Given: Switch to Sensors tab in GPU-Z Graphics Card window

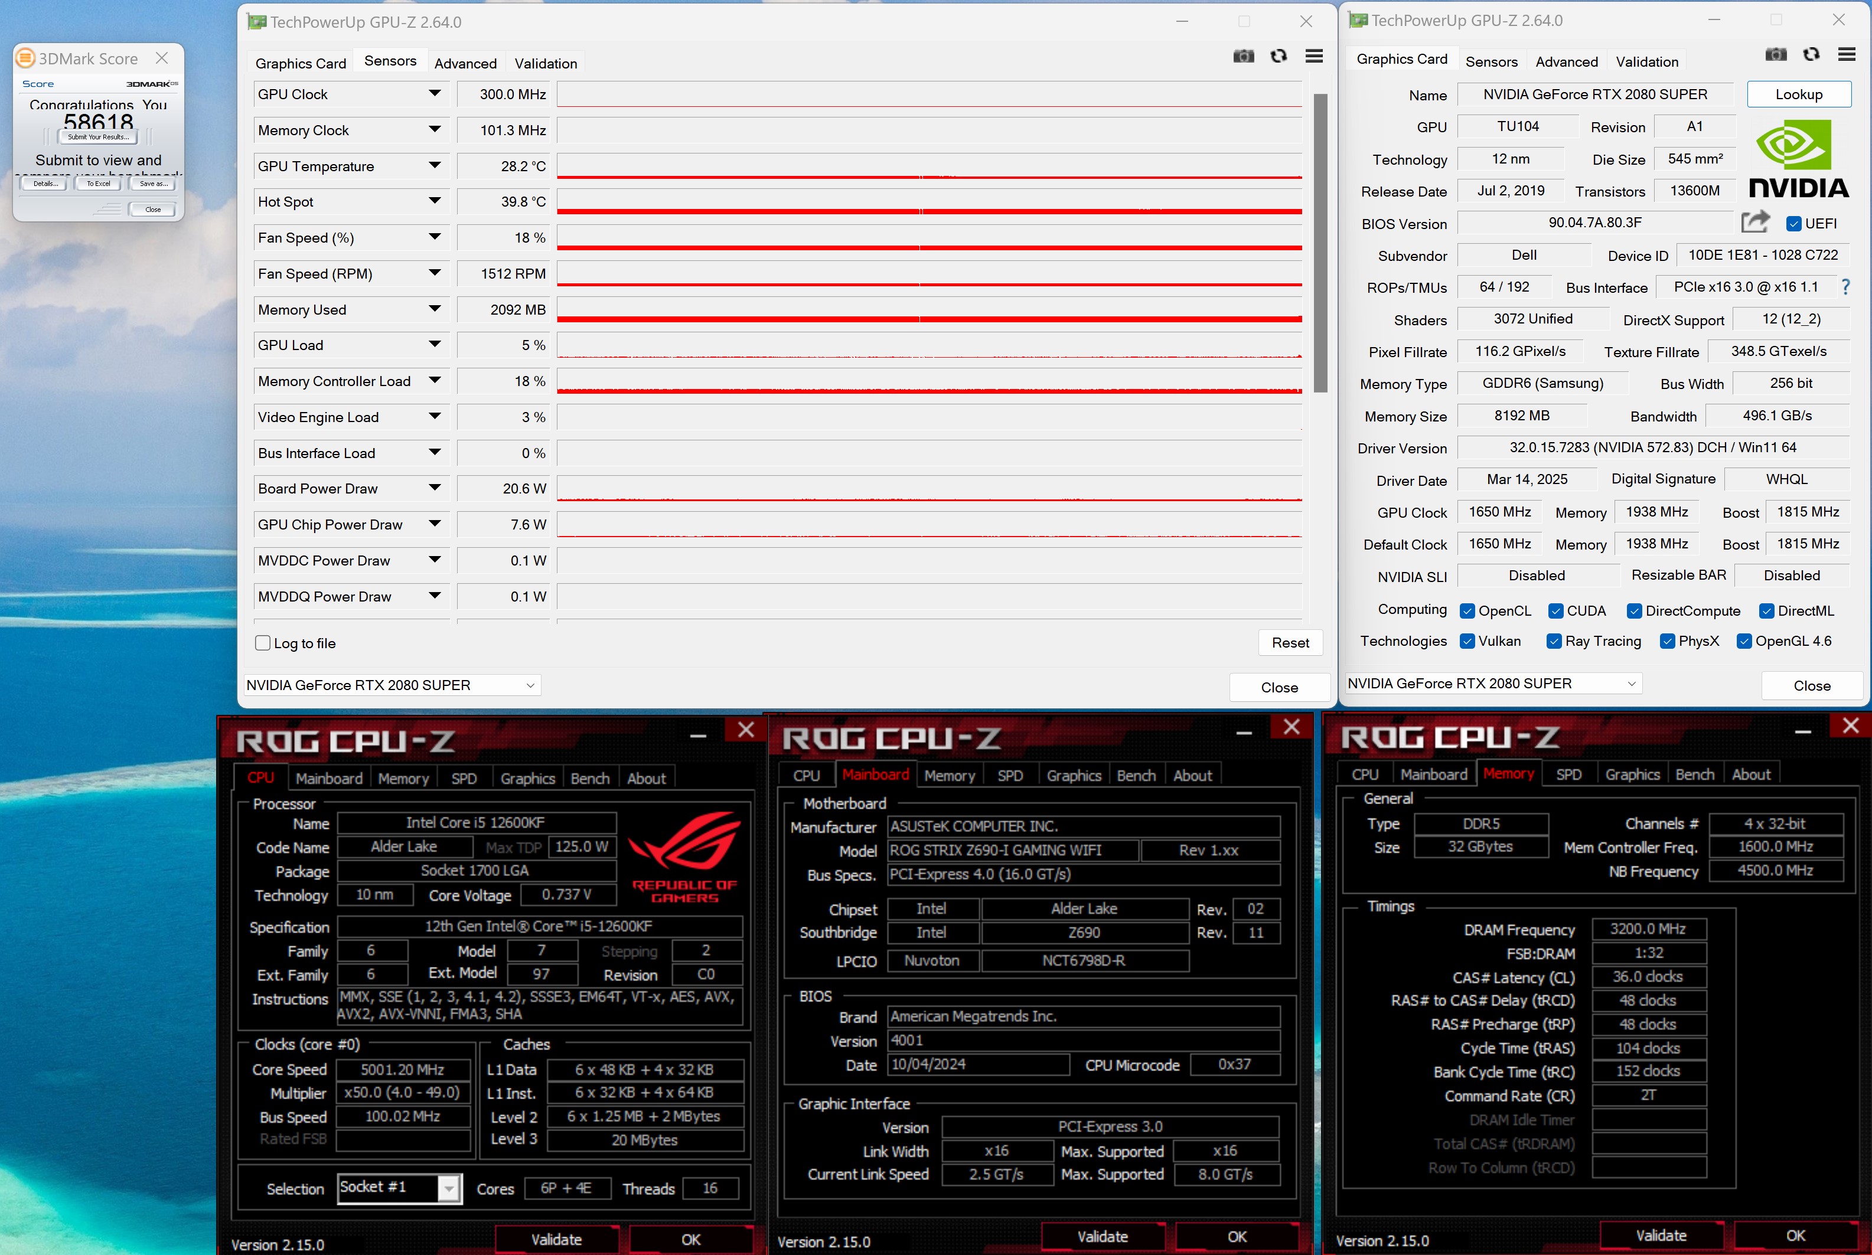Looking at the screenshot, I should point(1491,61).
